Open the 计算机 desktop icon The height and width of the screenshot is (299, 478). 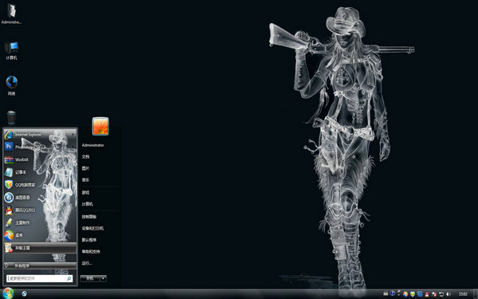point(12,51)
